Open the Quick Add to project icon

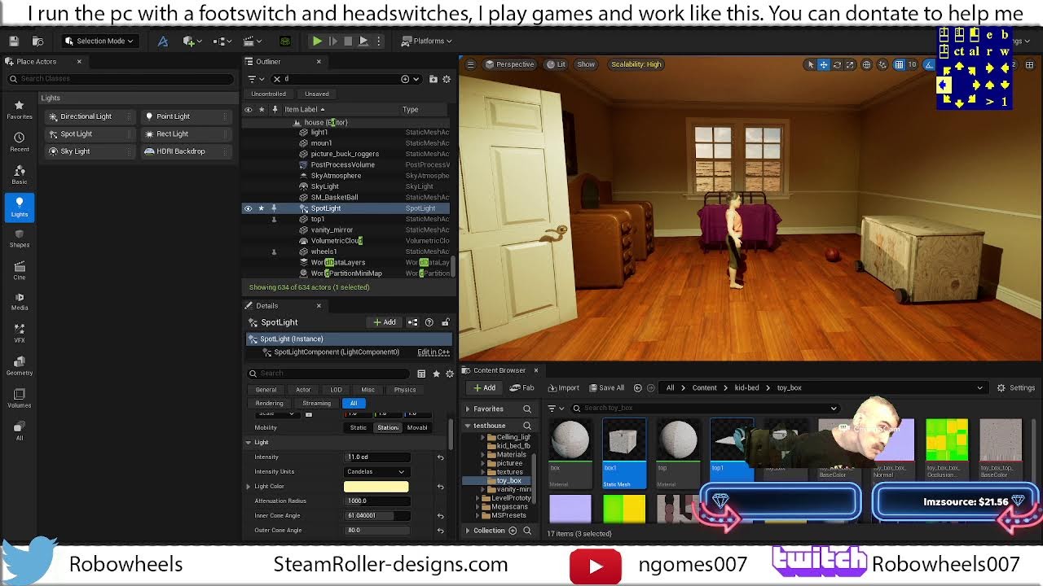coord(191,41)
